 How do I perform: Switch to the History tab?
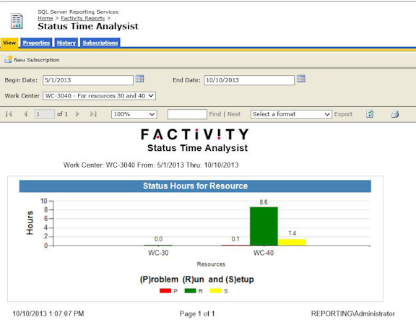66,43
